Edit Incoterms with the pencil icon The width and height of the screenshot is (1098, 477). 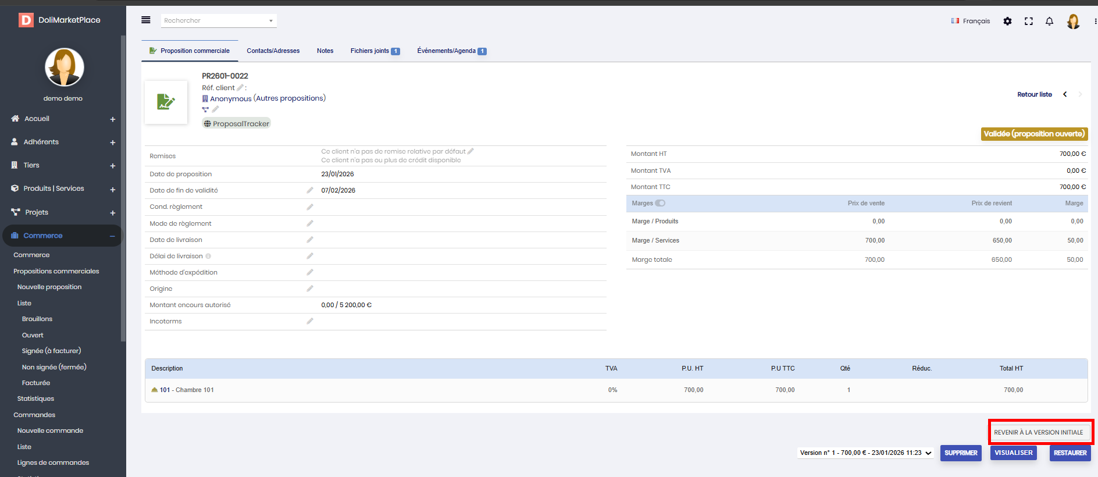click(x=310, y=321)
